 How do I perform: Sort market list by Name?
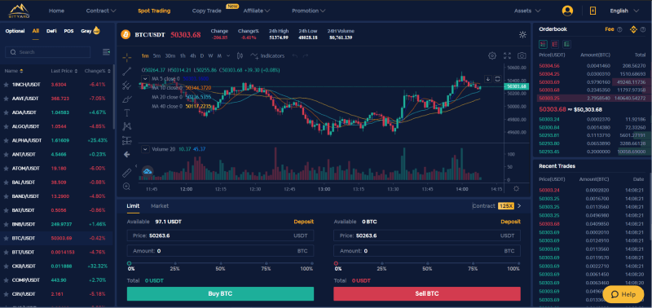[x=14, y=71]
